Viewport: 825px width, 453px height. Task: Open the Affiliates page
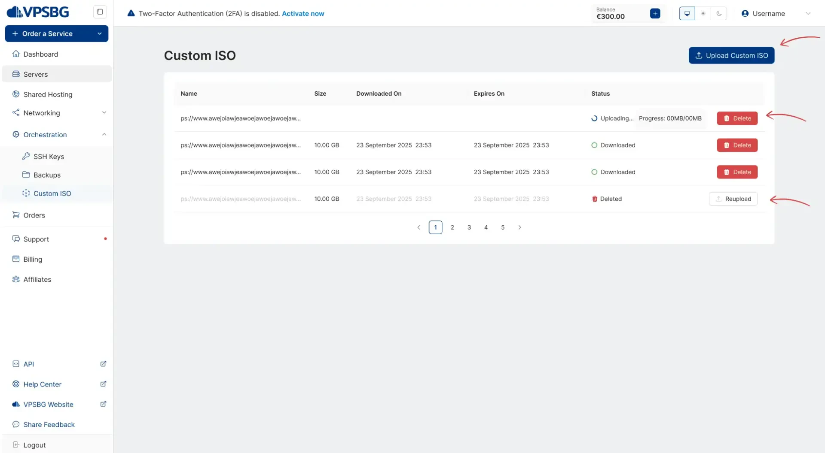tap(37, 279)
